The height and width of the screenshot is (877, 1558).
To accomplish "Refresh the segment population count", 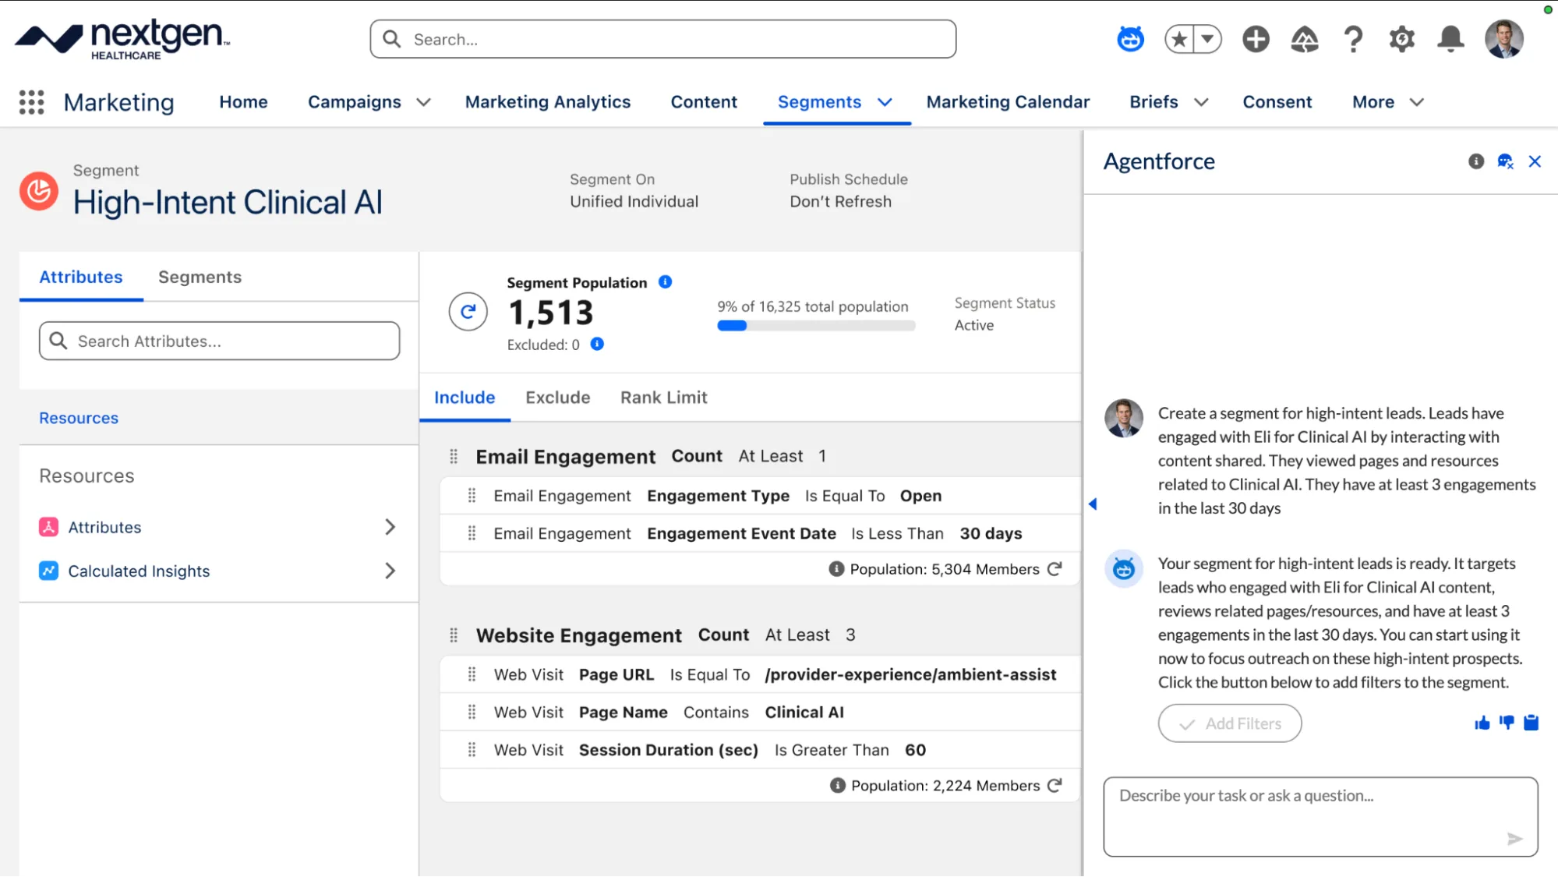I will coord(468,312).
